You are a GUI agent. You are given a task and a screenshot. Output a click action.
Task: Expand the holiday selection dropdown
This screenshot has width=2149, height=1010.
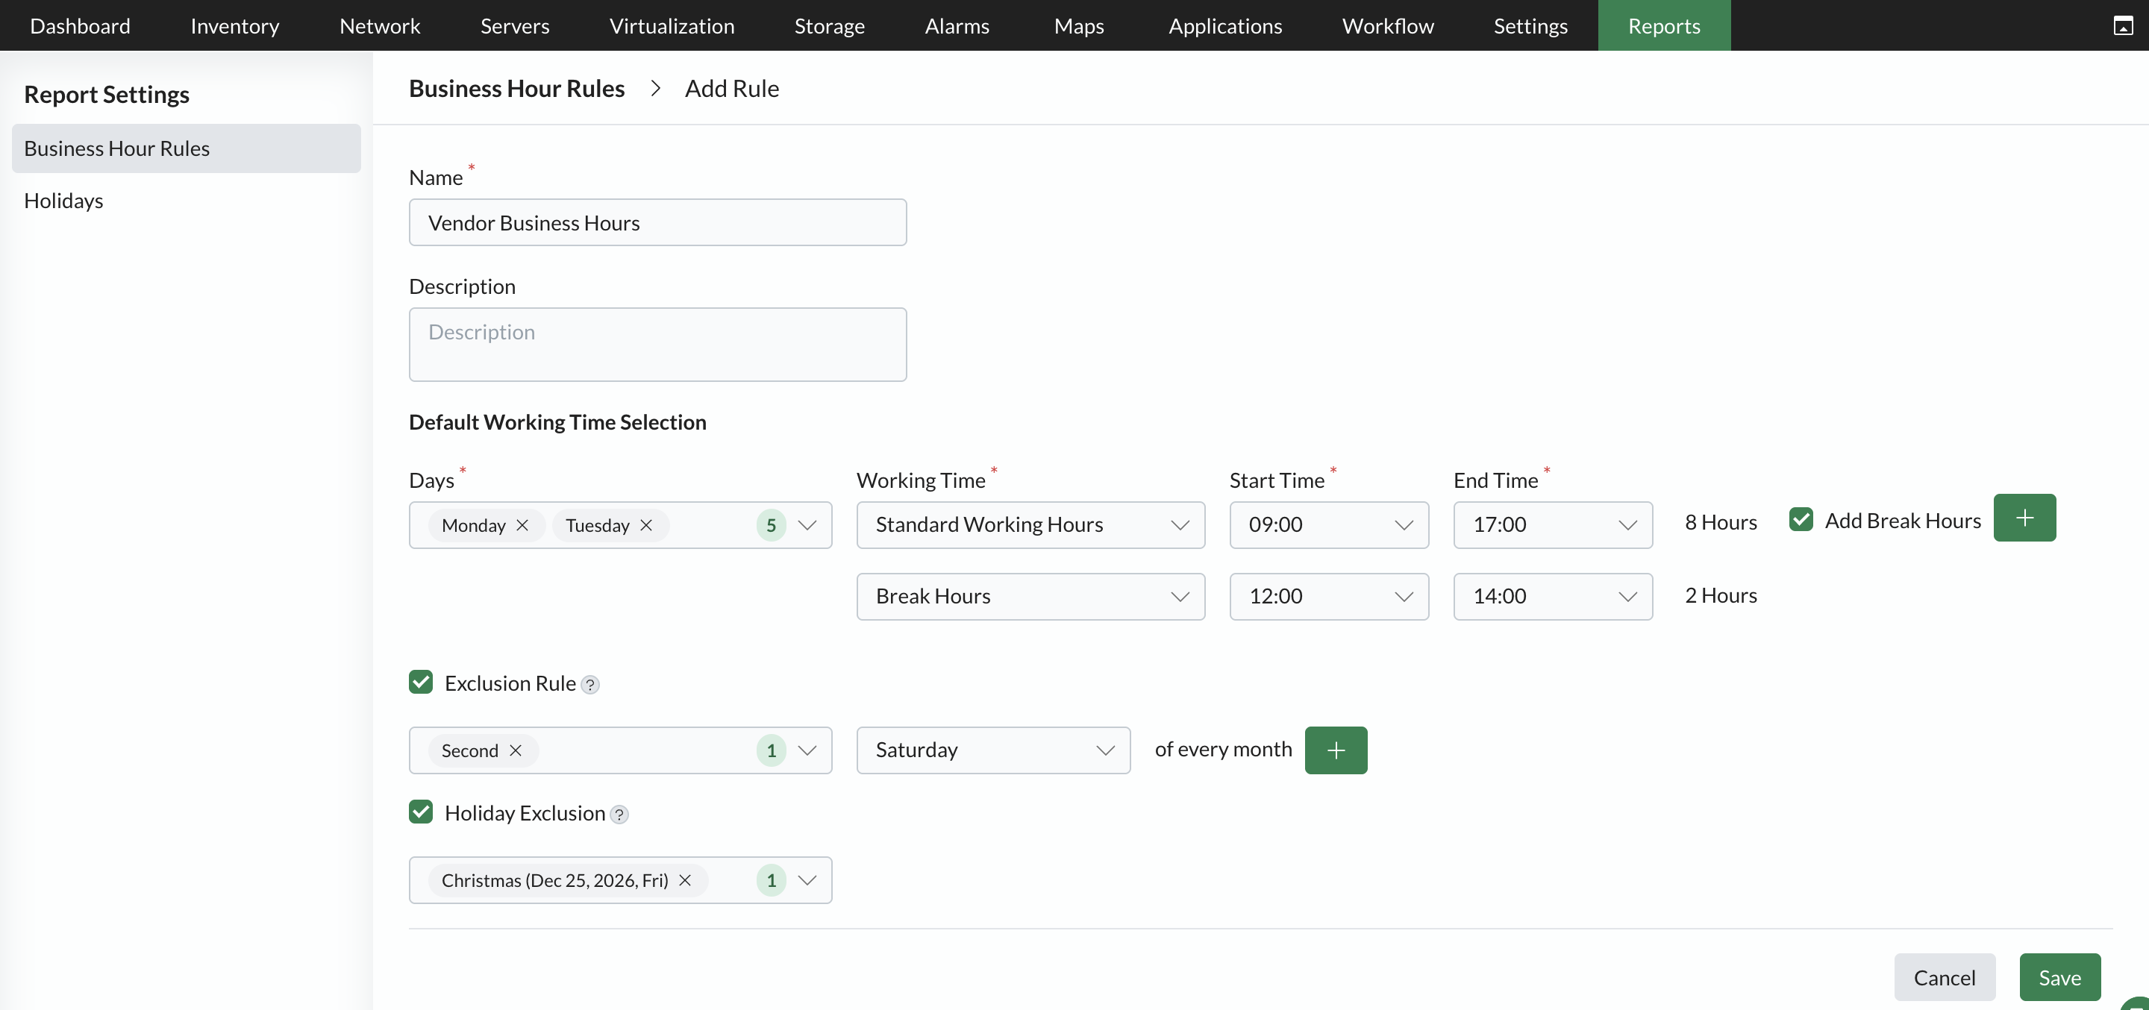(x=807, y=881)
